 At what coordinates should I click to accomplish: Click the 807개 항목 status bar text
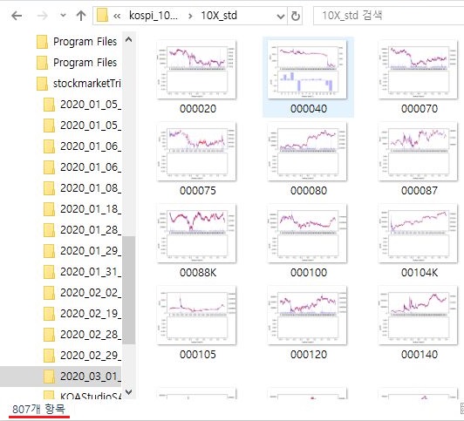(x=38, y=410)
